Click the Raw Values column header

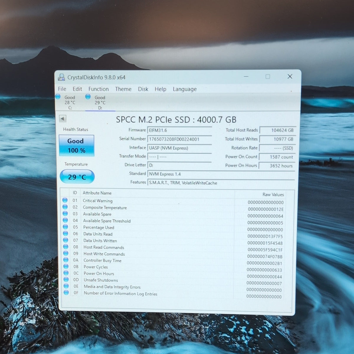(273, 194)
